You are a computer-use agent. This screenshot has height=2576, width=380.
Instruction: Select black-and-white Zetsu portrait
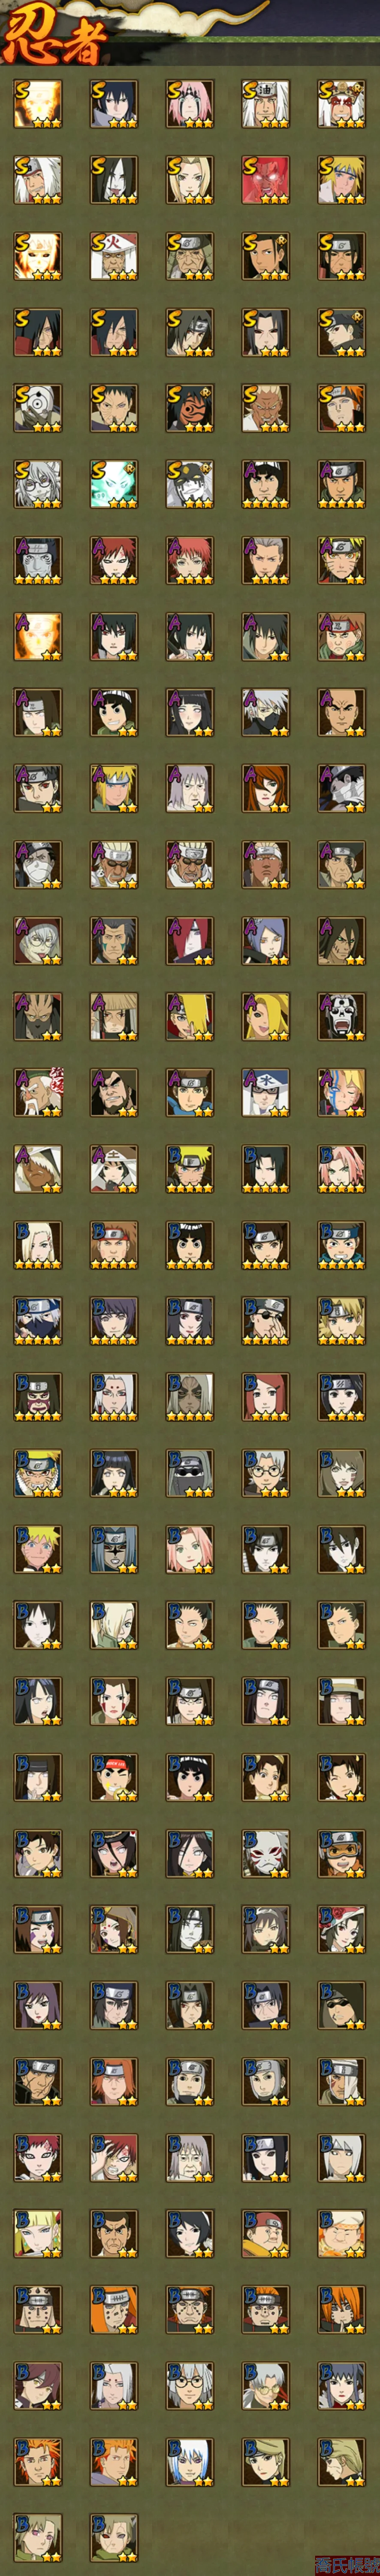(341, 788)
